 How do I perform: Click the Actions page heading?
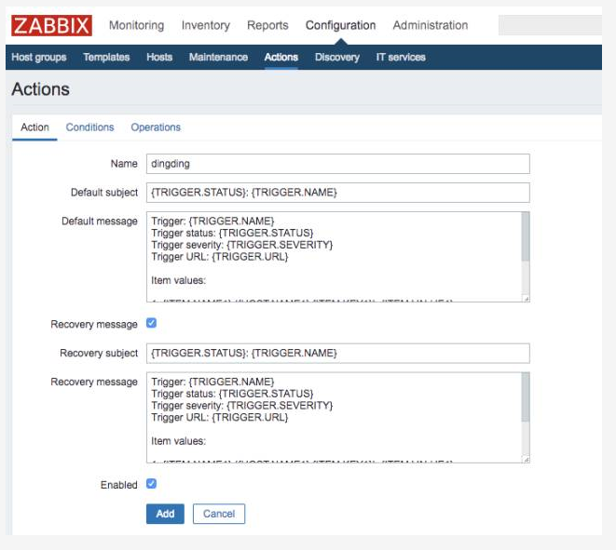click(40, 89)
